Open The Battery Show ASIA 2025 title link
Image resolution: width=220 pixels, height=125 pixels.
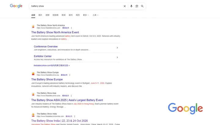click(x=67, y=100)
